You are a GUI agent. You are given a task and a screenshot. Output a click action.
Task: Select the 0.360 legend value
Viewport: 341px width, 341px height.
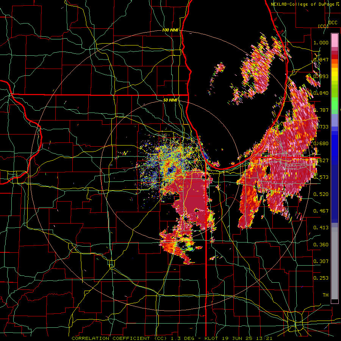point(321,244)
